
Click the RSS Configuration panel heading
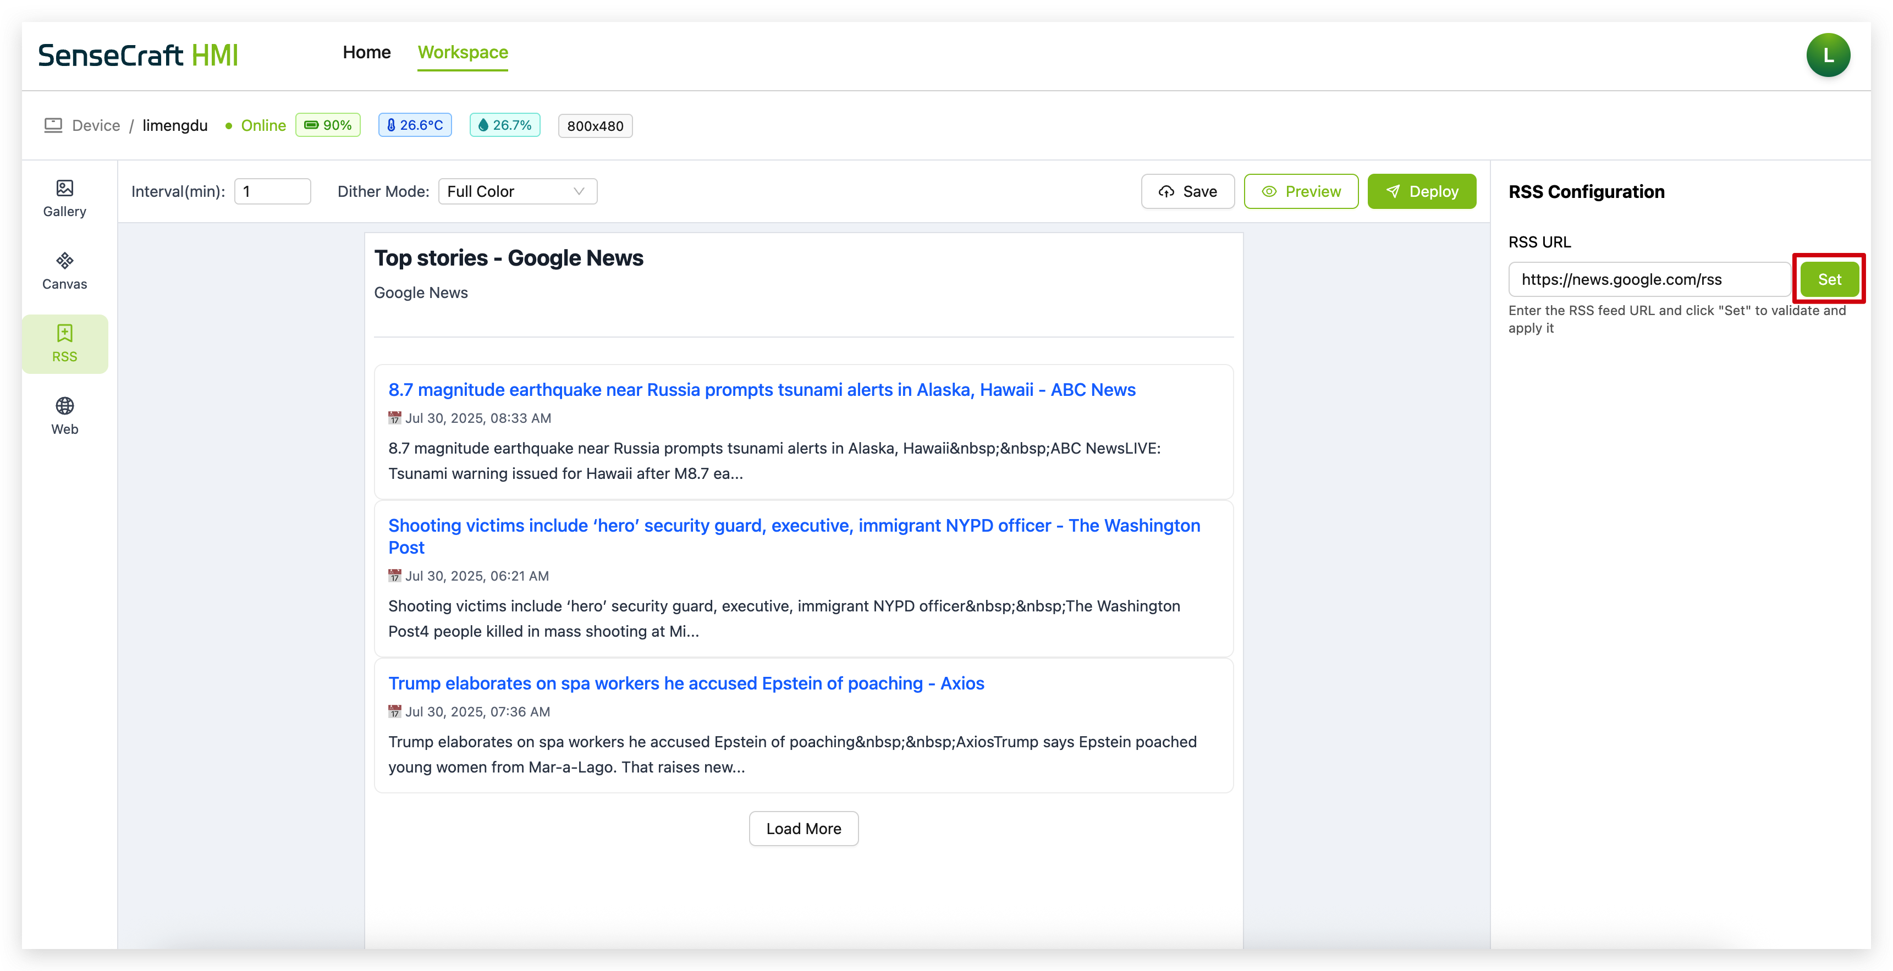[1586, 192]
